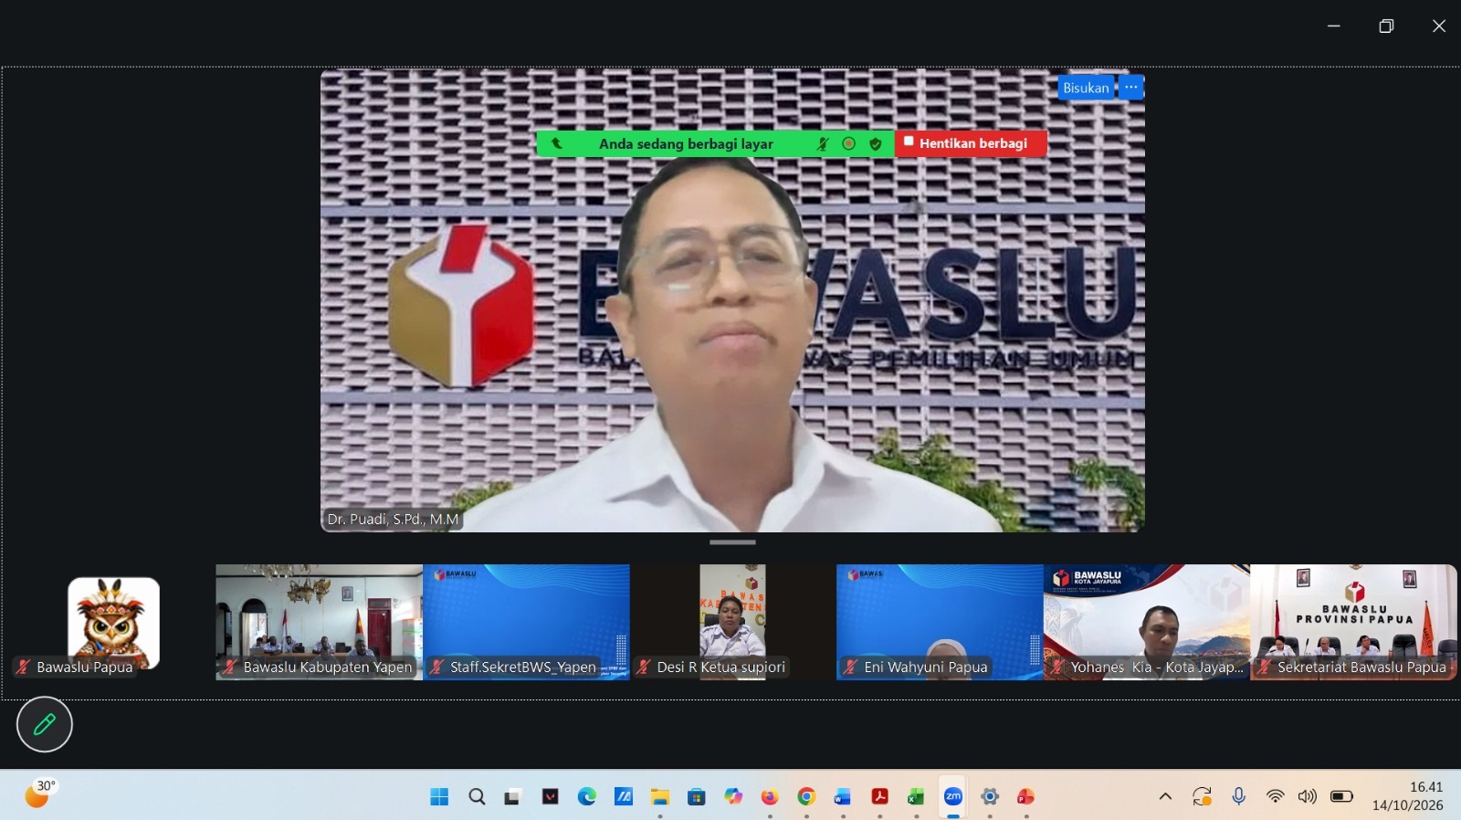The image size is (1461, 820).
Task: Select the Sekretariat Bawaslu Papua tile
Action: [x=1353, y=622]
